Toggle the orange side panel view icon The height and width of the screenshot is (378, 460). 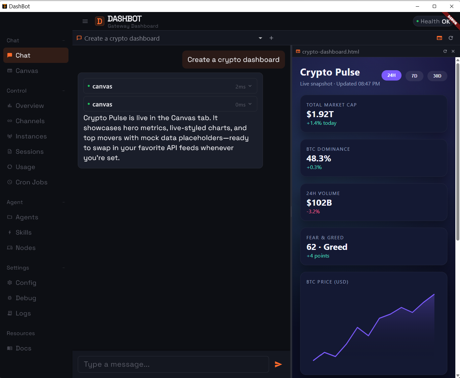click(439, 38)
